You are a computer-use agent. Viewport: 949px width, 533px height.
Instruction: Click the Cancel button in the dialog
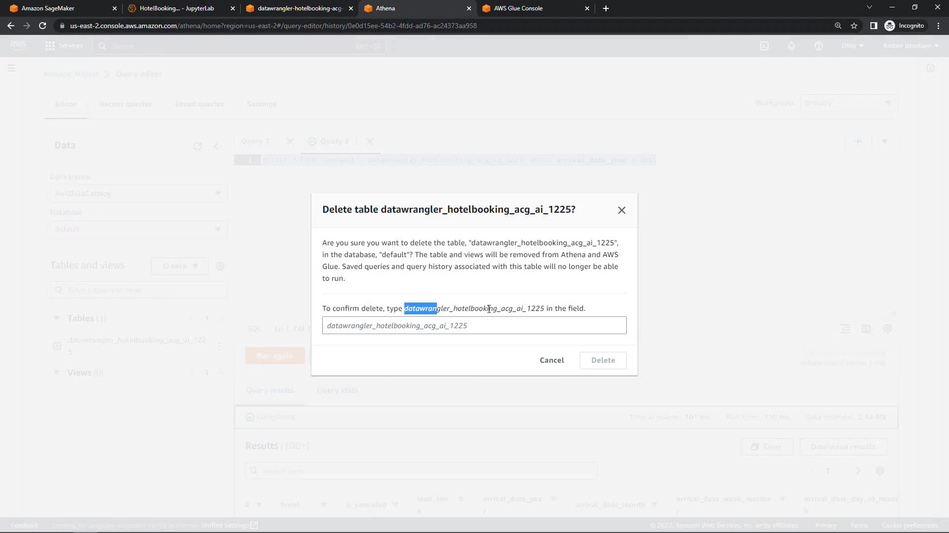click(552, 360)
